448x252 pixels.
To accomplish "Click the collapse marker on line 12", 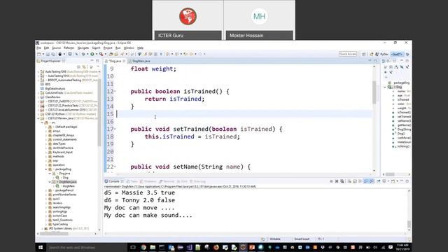I will 115,92.
